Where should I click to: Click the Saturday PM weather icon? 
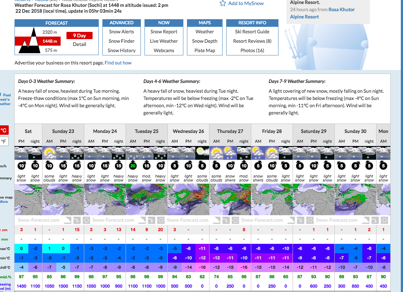click(21, 153)
